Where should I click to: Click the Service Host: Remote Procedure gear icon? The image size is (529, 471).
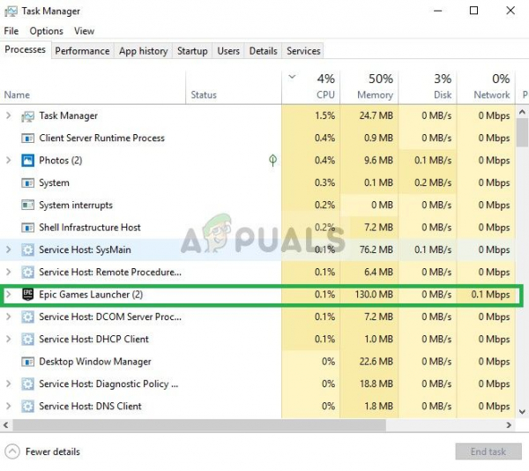(27, 273)
